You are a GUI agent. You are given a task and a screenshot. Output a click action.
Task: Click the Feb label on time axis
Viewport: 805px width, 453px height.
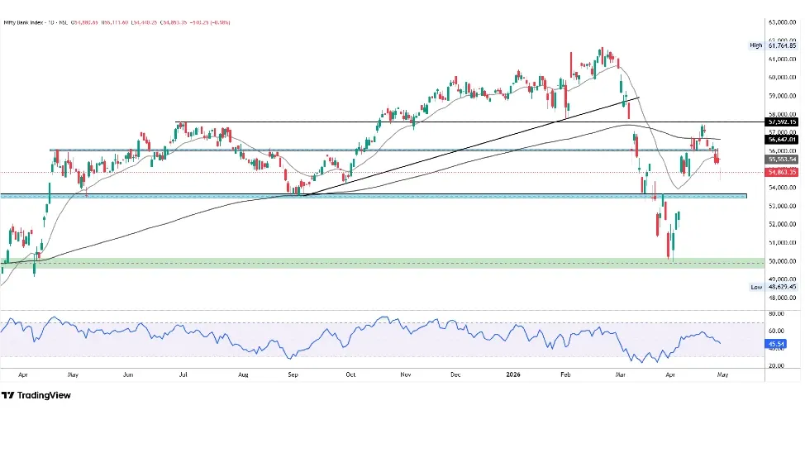tap(565, 374)
